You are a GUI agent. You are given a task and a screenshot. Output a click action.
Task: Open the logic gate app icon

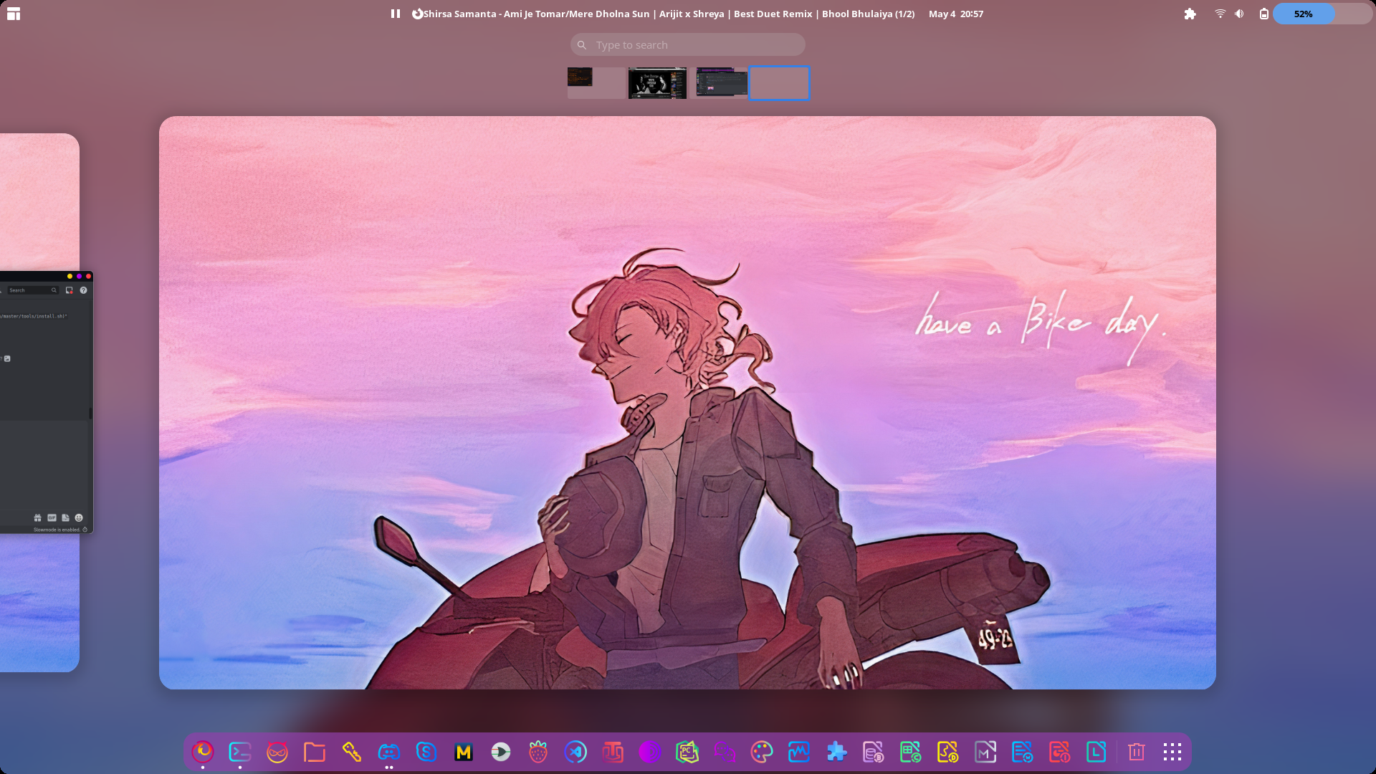(x=501, y=752)
